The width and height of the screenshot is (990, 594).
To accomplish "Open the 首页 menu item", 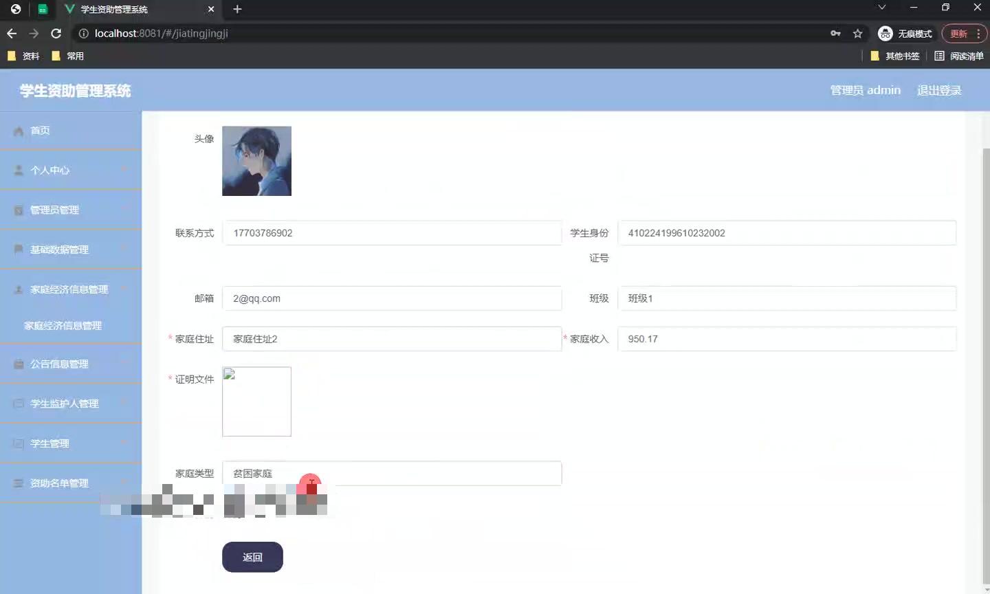I will (x=71, y=131).
